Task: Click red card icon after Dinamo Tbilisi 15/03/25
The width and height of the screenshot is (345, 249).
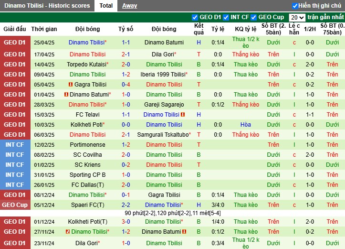Action: pyautogui.click(x=183, y=115)
